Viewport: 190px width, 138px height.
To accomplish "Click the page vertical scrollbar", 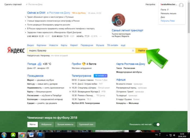I will [x=189, y=18].
